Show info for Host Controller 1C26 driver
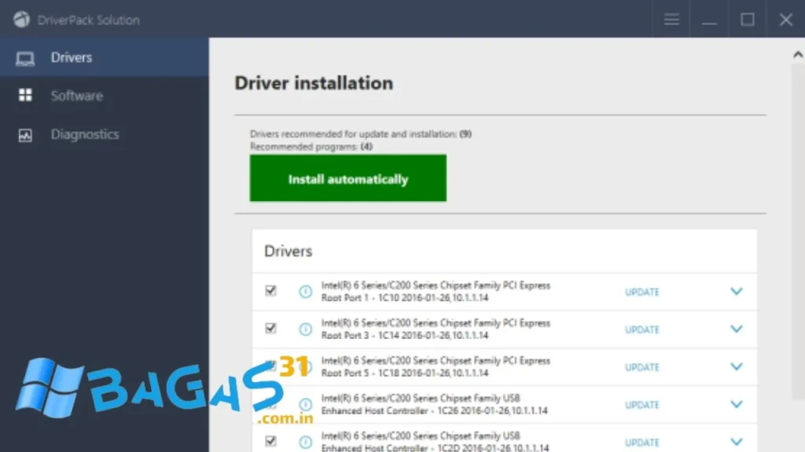805x452 pixels. [x=306, y=404]
